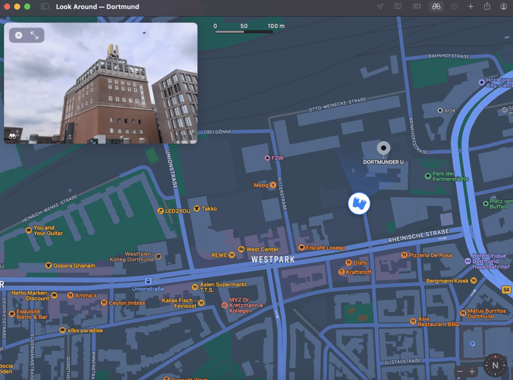Click the plus button to add new

tap(470, 7)
